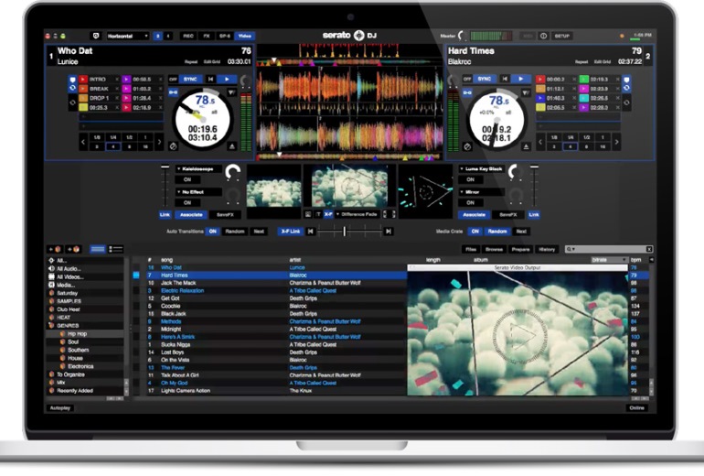
Task: Delete the INTRO cue point
Action: [117, 79]
